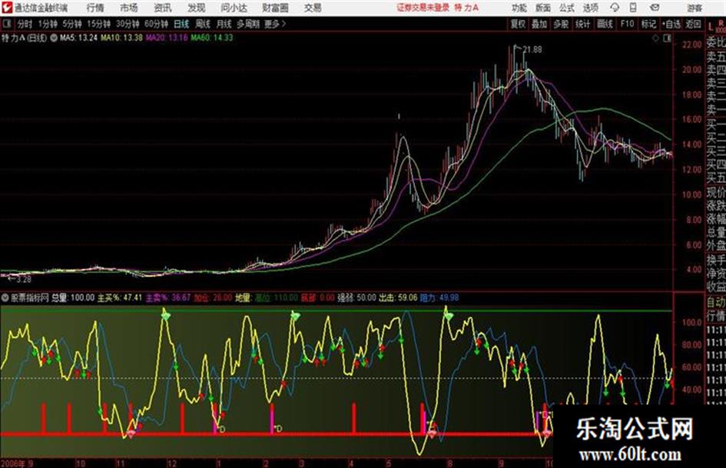Open the 问小达 menu
726x468 pixels.
pyautogui.click(x=234, y=8)
